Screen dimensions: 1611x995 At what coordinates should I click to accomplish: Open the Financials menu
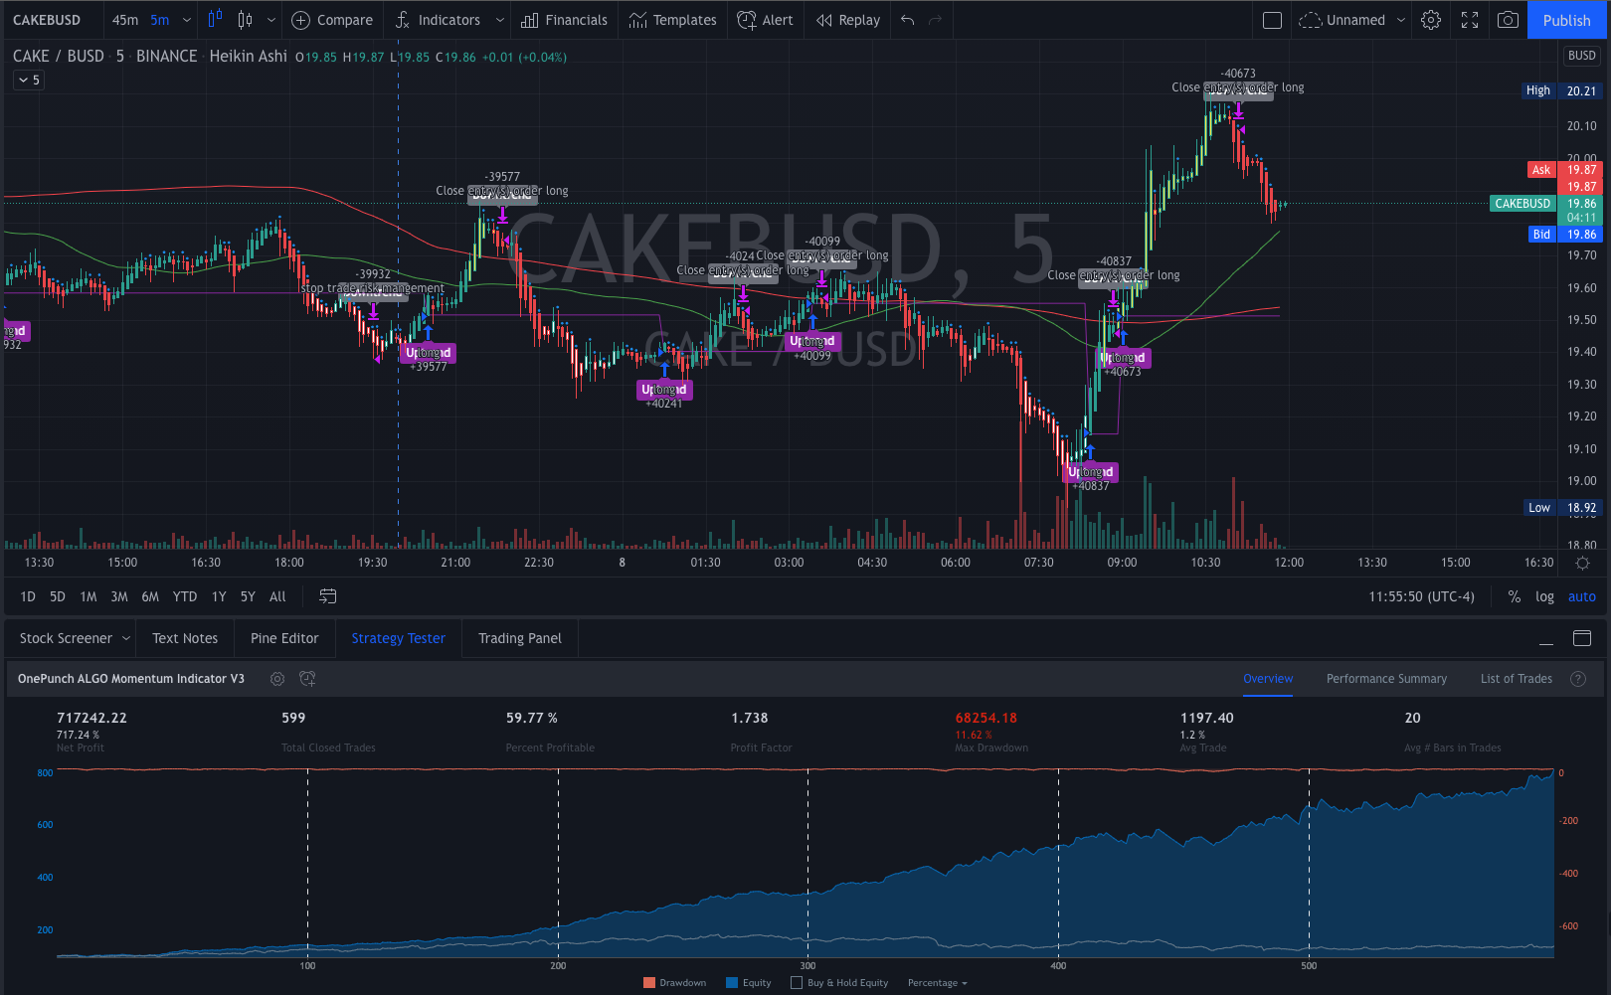click(564, 20)
